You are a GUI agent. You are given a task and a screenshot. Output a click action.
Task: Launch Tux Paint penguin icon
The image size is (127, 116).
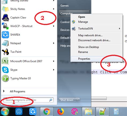pos(5,52)
